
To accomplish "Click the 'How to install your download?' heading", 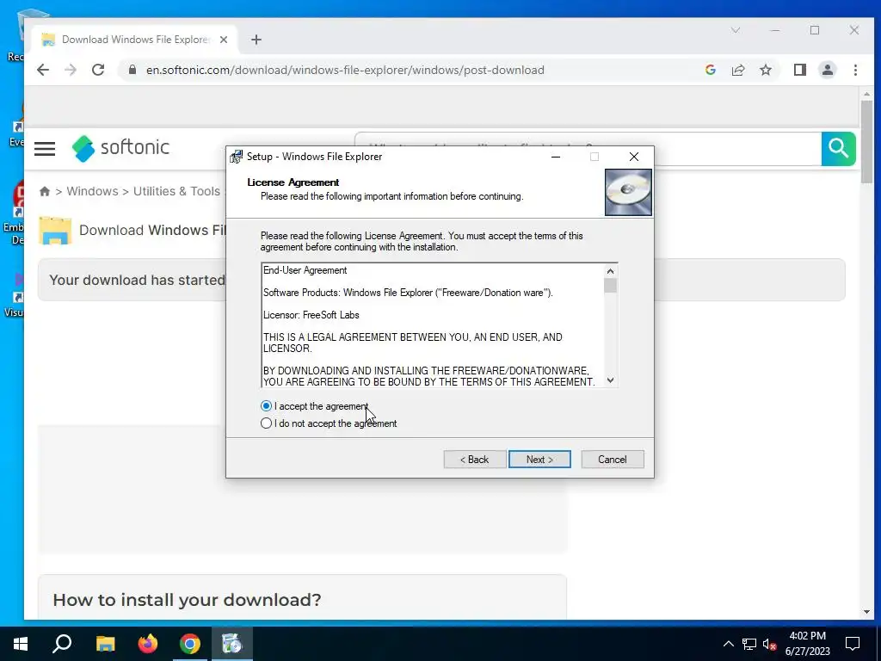I will [187, 600].
